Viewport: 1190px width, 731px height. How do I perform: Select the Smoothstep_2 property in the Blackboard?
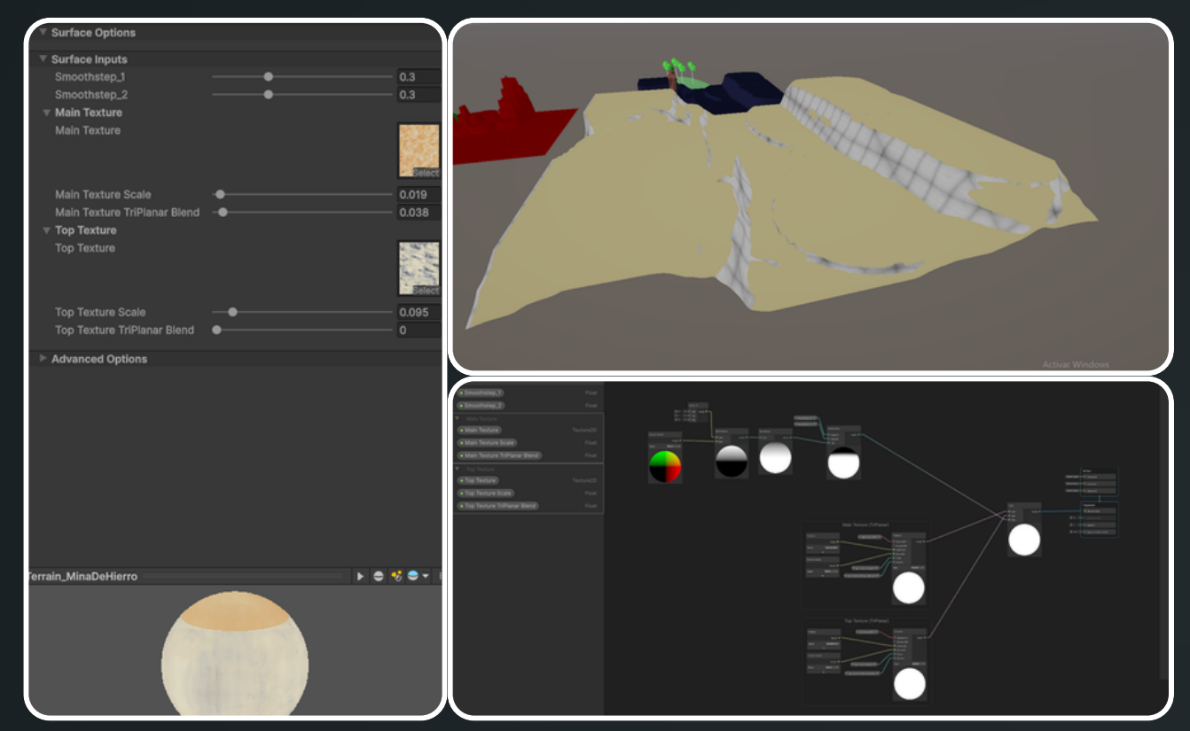click(x=480, y=405)
